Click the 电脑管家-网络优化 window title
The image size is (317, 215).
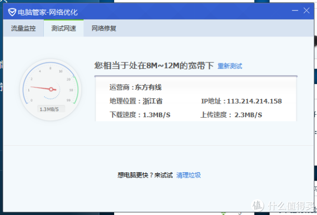(x=48, y=13)
